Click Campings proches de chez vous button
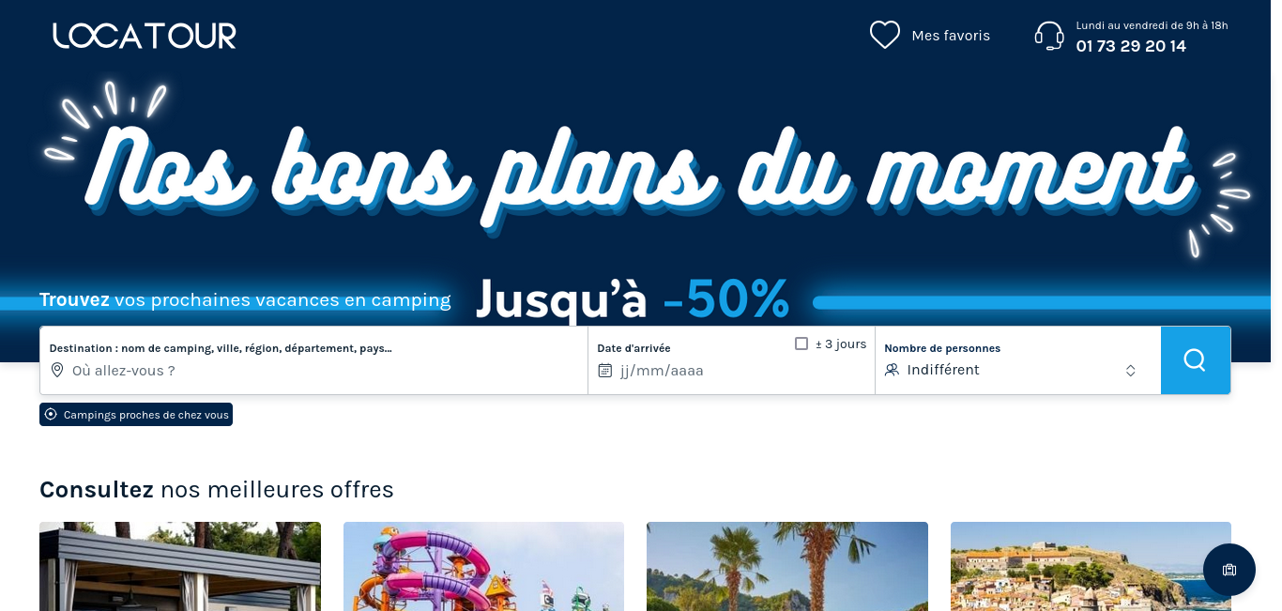The width and height of the screenshot is (1282, 611). 136,414
